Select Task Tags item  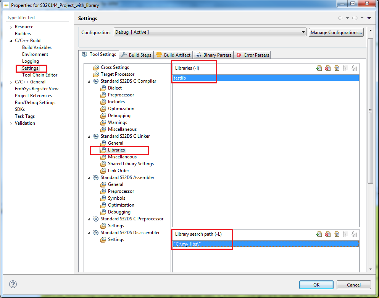pyautogui.click(x=25, y=116)
